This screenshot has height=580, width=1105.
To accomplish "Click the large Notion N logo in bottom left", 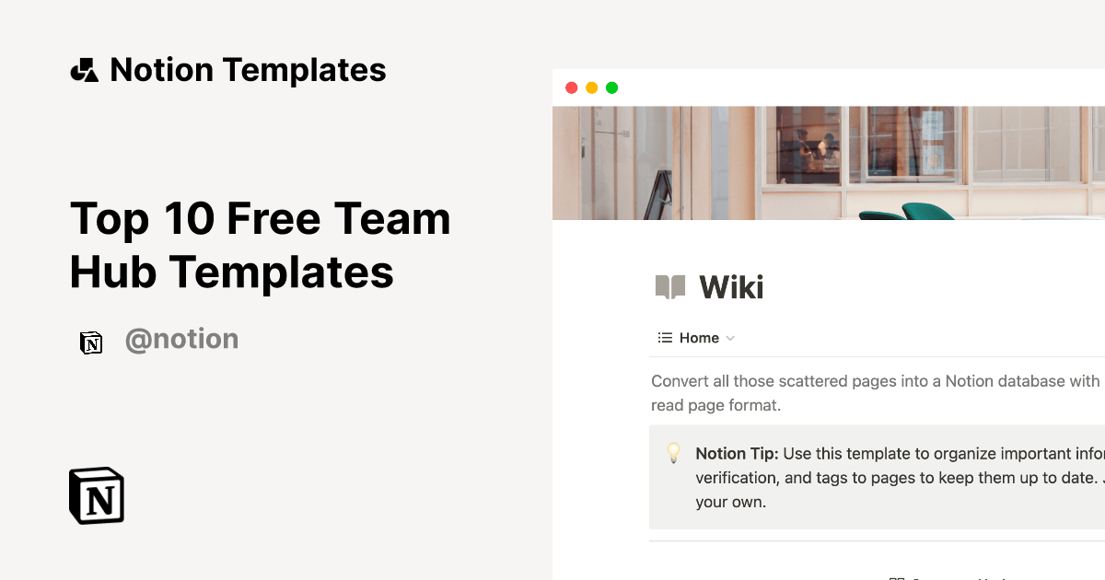I will pos(96,495).
